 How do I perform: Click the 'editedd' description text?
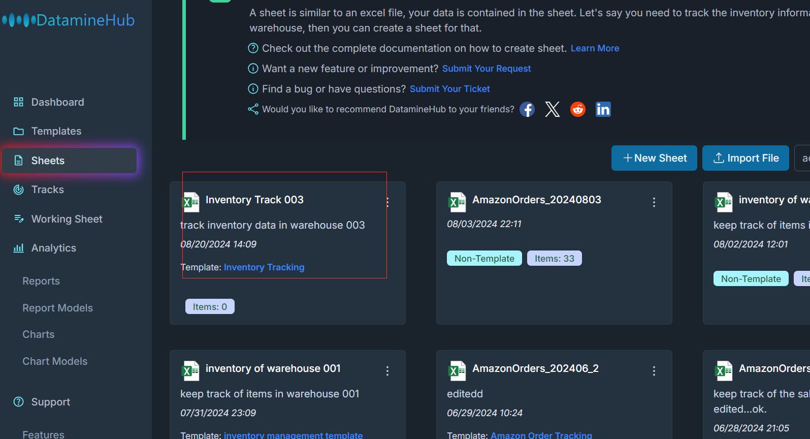pyautogui.click(x=465, y=394)
